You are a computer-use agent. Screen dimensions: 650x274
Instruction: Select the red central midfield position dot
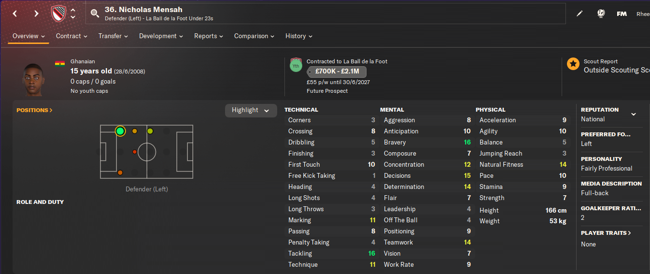click(x=135, y=152)
